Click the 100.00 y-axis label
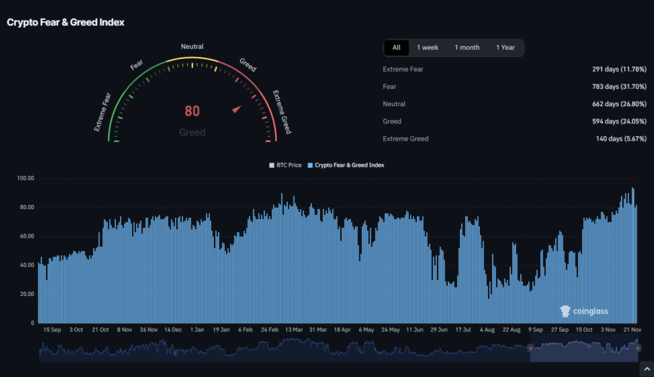 (x=26, y=178)
